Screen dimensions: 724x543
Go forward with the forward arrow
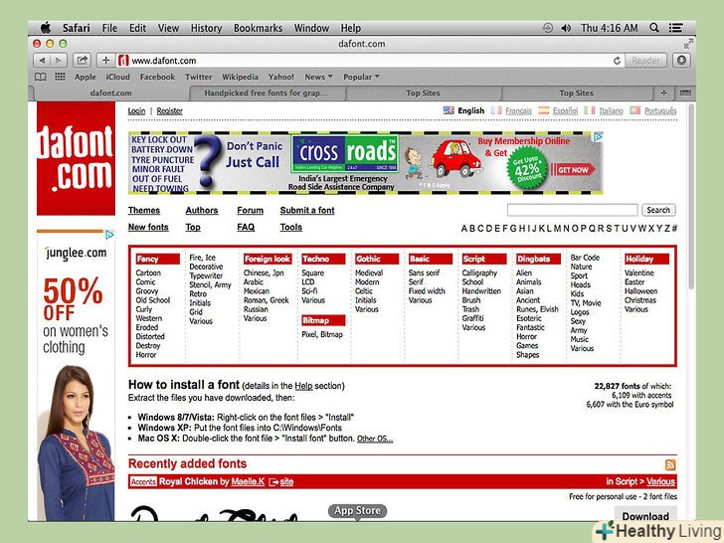59,60
